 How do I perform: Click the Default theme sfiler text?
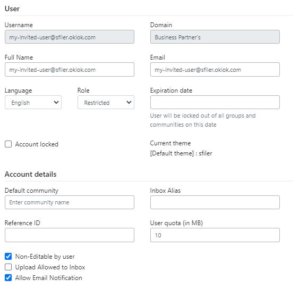tap(181, 153)
